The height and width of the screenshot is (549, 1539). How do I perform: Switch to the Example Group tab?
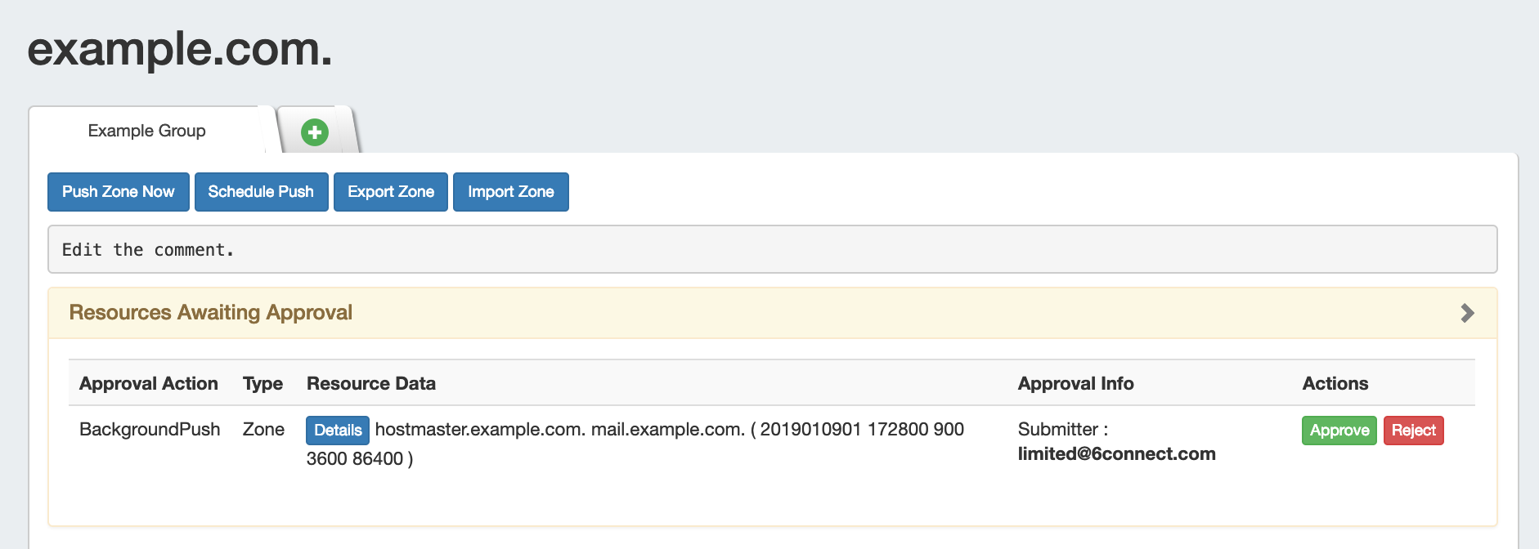click(147, 131)
